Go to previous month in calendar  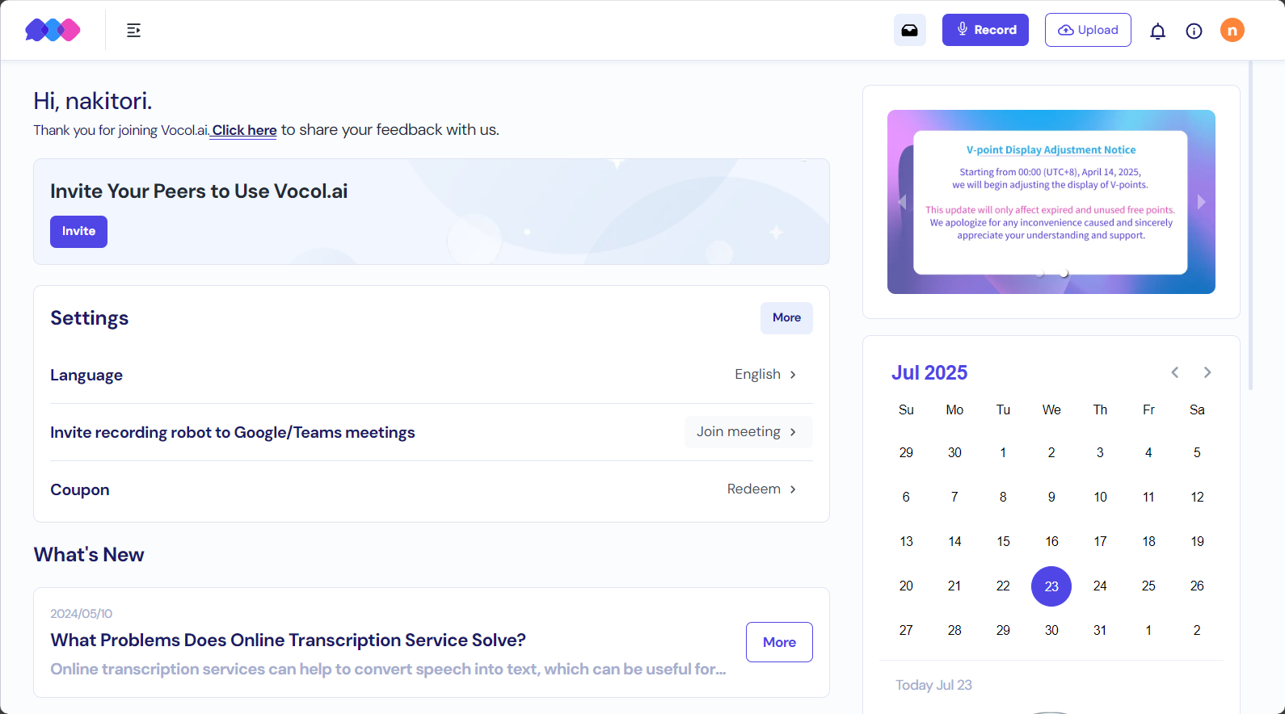tap(1175, 372)
